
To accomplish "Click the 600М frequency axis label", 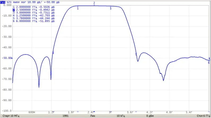I will (x=32, y=112).
